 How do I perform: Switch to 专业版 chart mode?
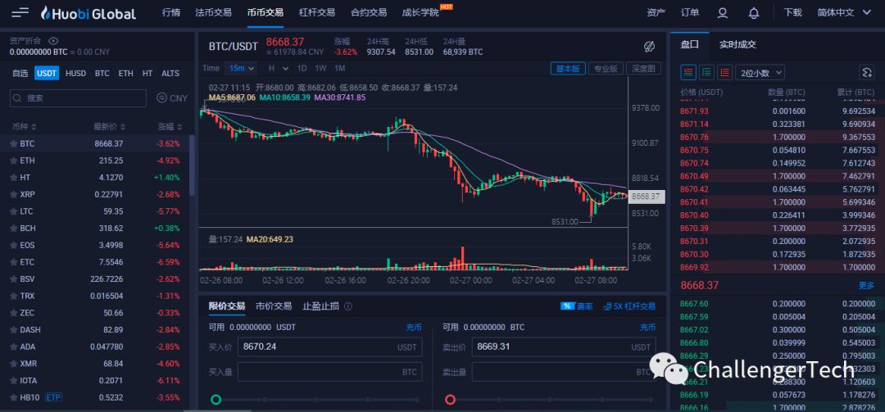606,68
